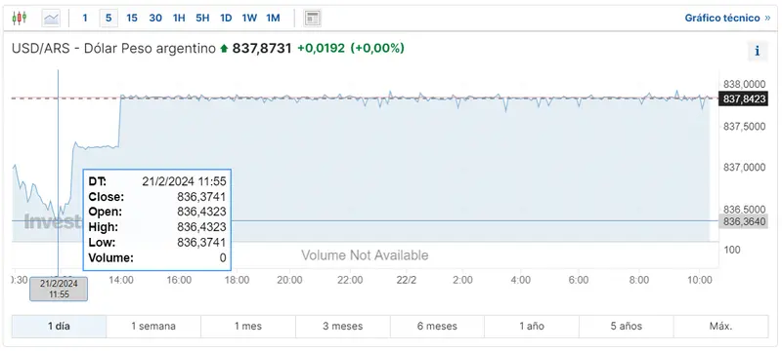Select the 1 mes range tab

click(x=248, y=327)
